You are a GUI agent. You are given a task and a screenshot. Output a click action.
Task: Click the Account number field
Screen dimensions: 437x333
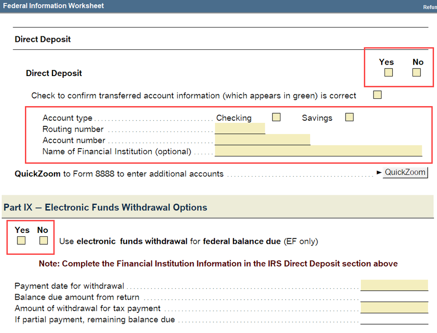click(262, 139)
